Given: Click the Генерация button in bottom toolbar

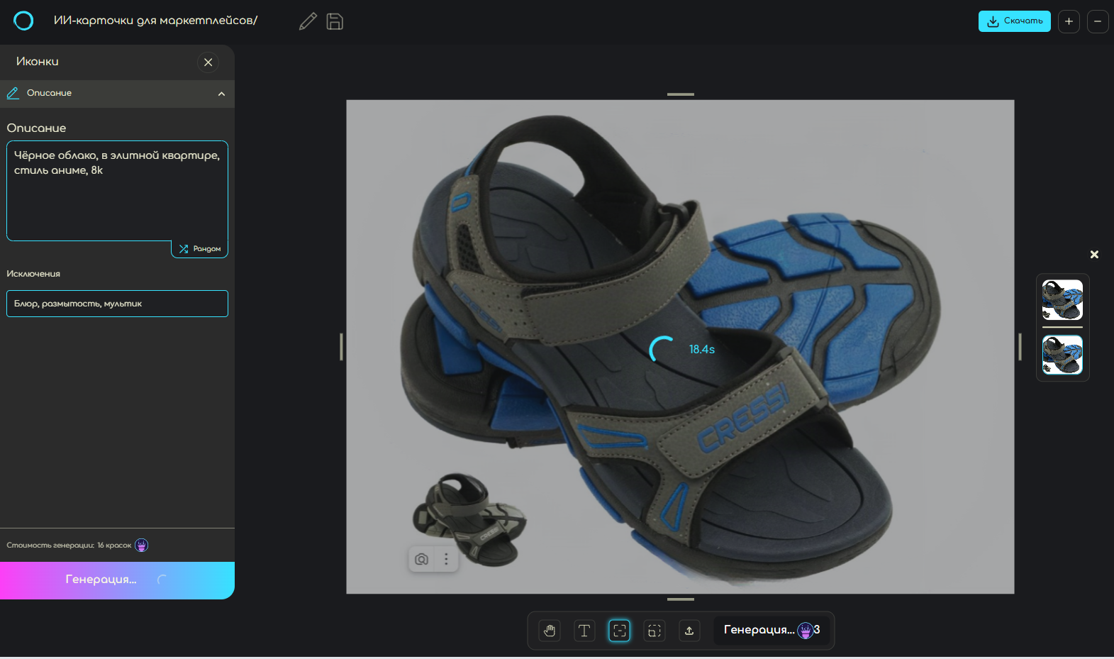Looking at the screenshot, I should tap(772, 630).
